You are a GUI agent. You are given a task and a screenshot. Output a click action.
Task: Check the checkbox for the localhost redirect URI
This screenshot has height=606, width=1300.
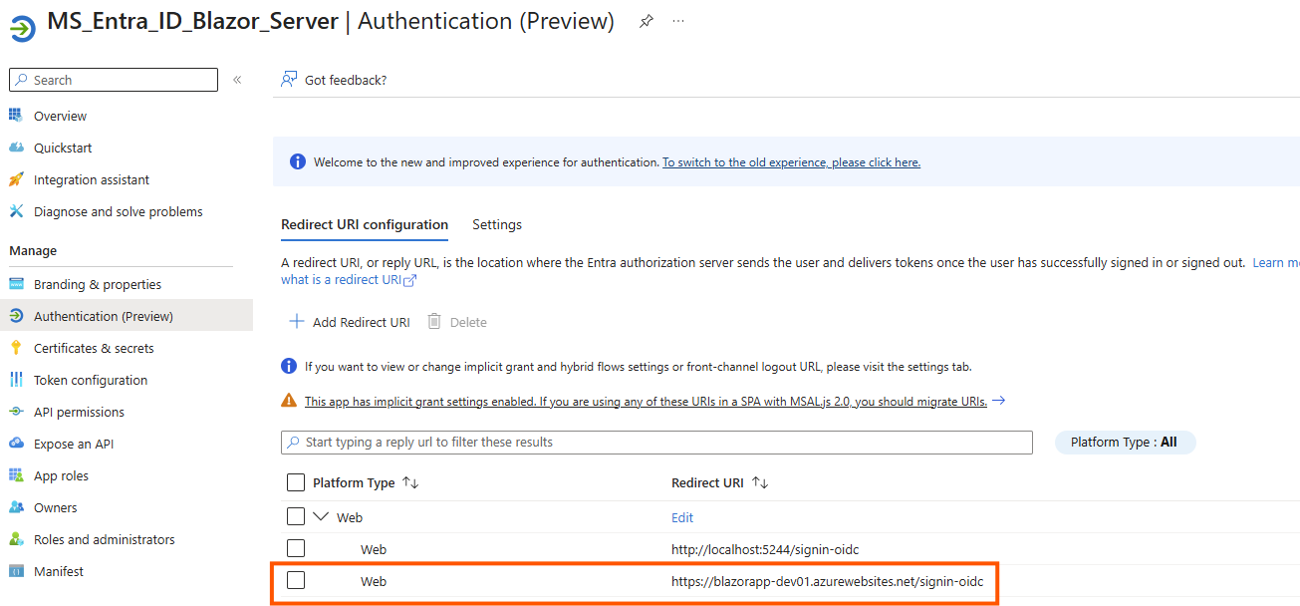[x=296, y=548]
